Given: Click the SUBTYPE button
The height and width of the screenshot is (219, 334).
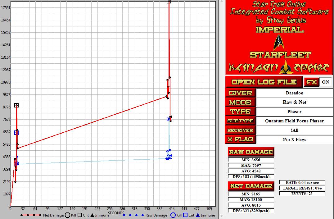Looking at the screenshot, I should click(240, 121).
